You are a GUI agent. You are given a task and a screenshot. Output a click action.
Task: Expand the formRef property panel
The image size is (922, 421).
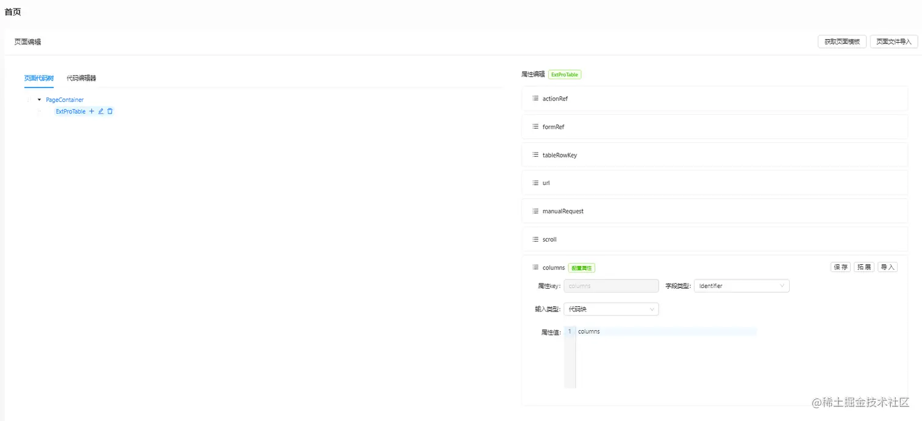click(x=715, y=126)
